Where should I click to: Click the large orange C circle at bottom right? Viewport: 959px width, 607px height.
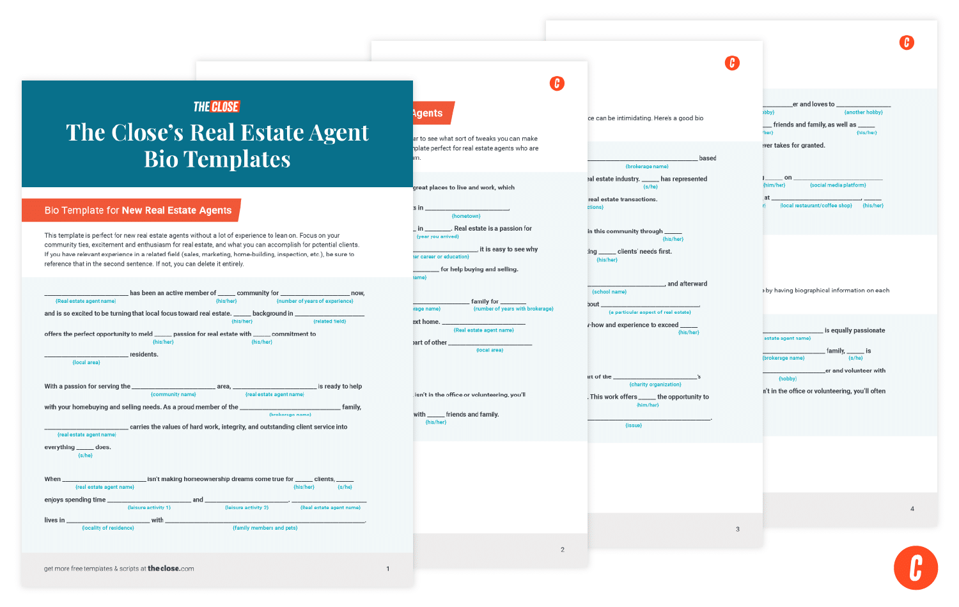[x=916, y=567]
